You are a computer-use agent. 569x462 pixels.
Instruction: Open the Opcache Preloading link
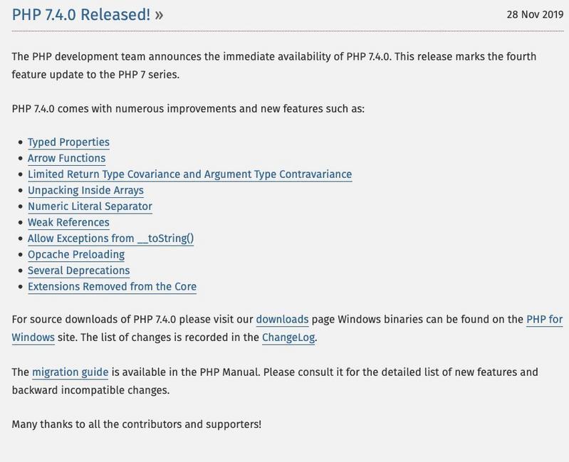76,254
